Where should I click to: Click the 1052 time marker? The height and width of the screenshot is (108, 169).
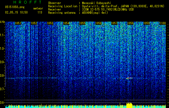point(34,23)
